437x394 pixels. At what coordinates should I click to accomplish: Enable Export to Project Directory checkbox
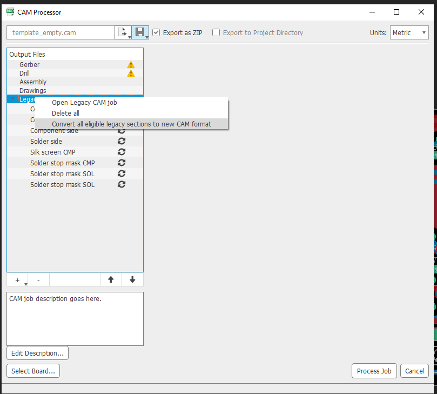coord(216,32)
